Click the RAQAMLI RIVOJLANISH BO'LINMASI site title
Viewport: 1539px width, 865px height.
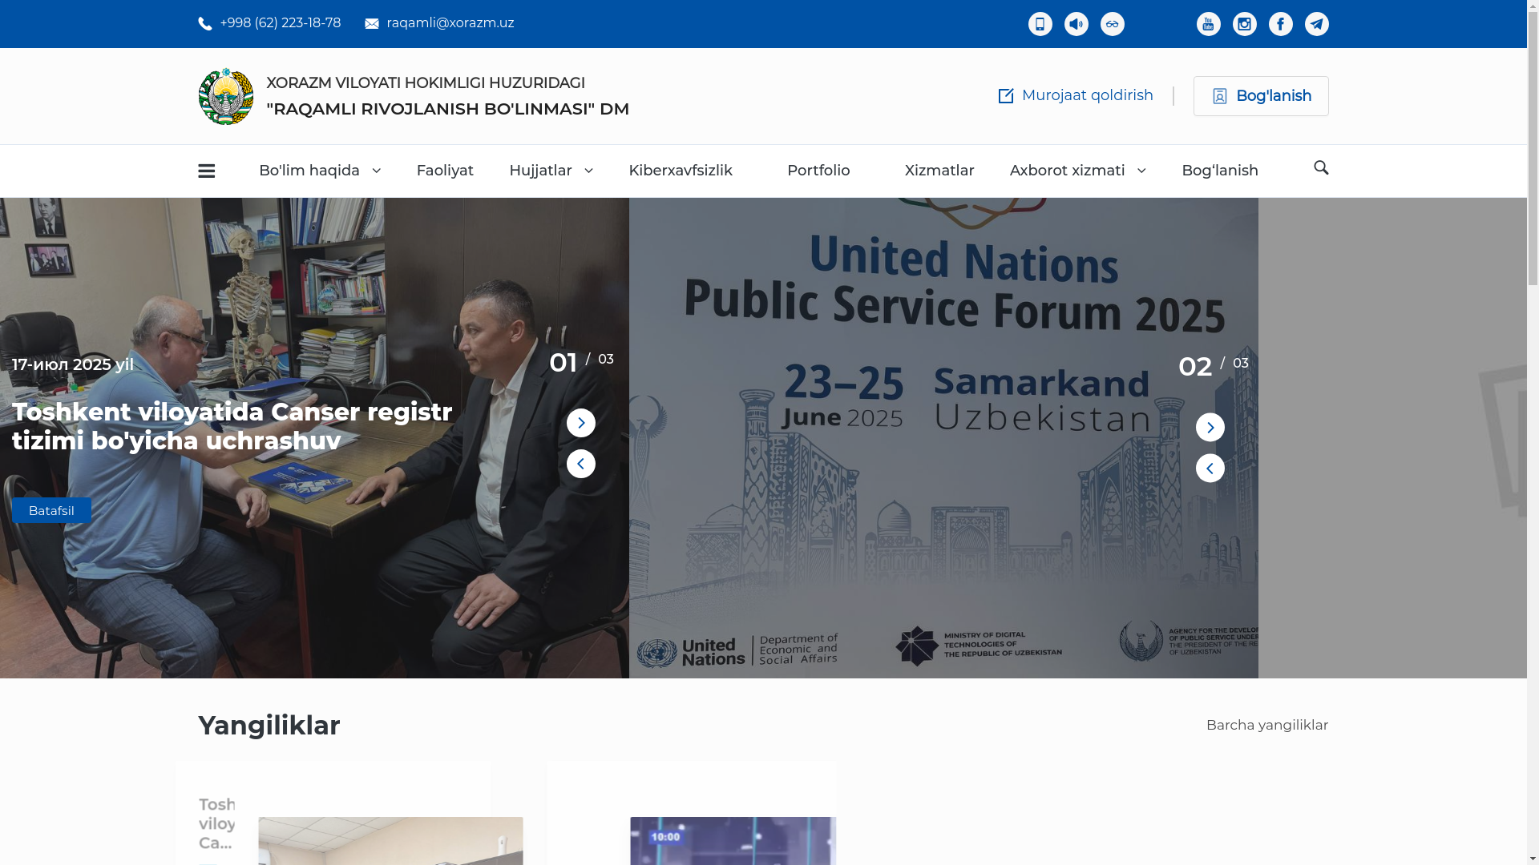447,109
